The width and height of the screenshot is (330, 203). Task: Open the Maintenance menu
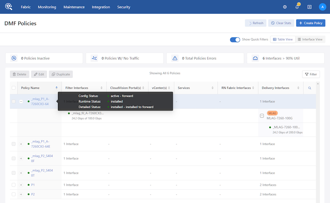click(74, 7)
